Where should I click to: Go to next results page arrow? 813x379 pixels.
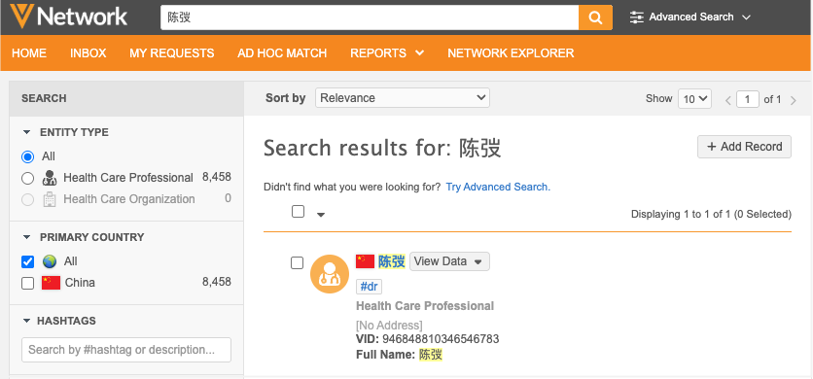coord(793,100)
